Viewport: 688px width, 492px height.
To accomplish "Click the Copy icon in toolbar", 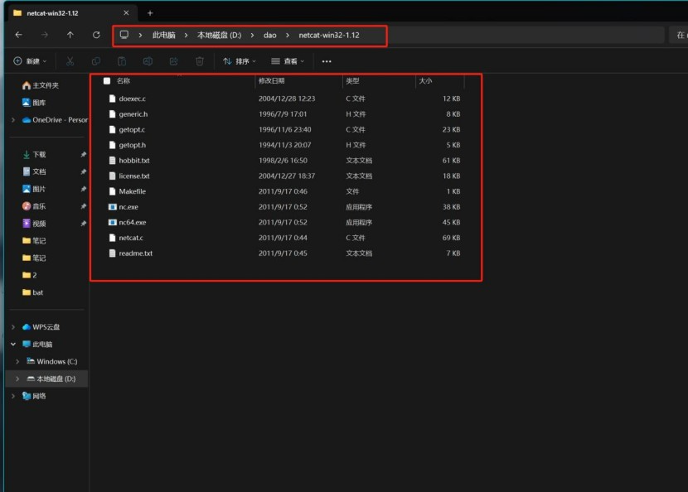I will [x=95, y=61].
